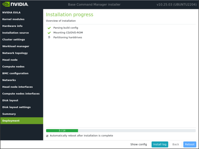The image size is (199, 149).
Task: Click the NVIDIA logo in header
Action: coord(15,4)
